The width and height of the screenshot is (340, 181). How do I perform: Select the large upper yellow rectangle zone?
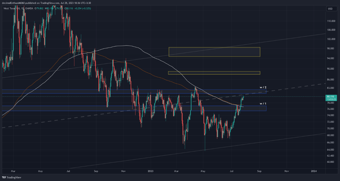214,52
